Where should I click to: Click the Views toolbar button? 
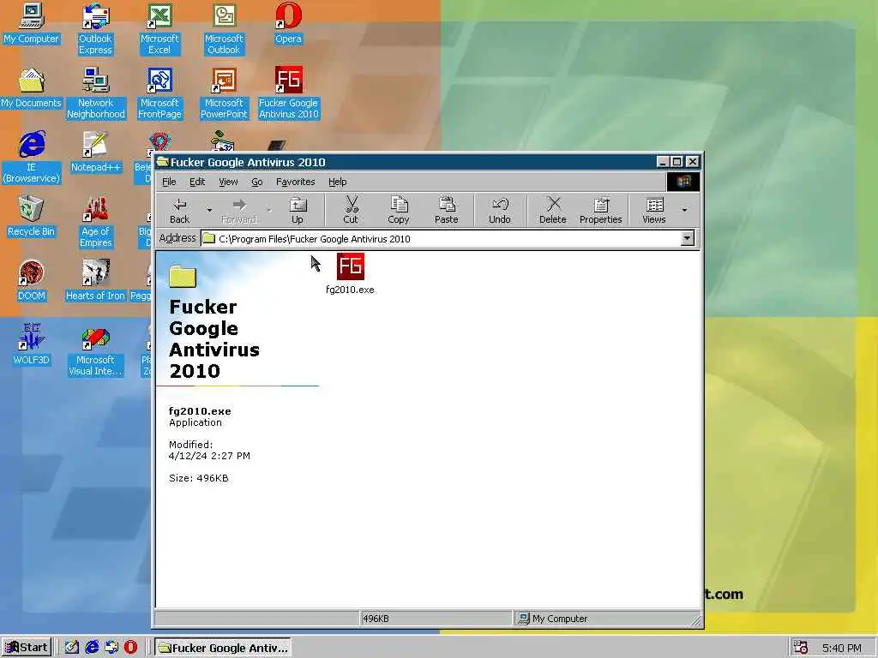point(654,211)
